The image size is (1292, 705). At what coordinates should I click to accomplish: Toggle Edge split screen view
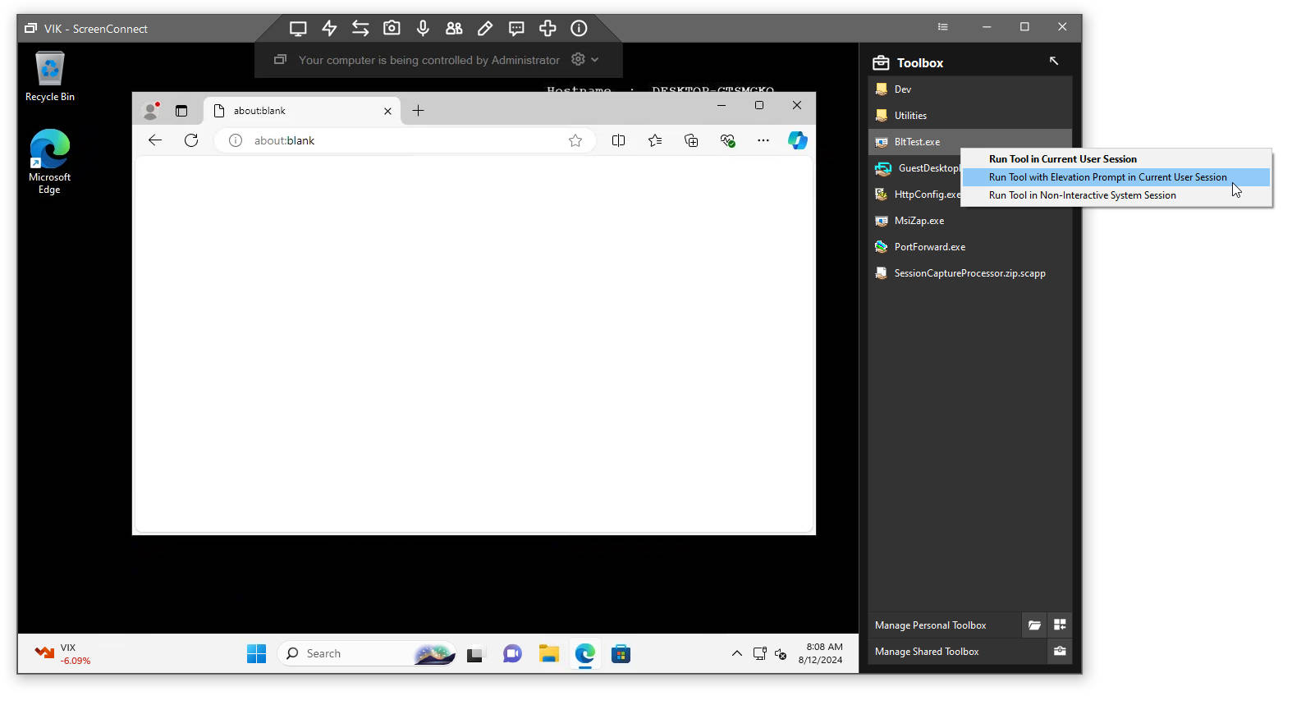pyautogui.click(x=618, y=140)
